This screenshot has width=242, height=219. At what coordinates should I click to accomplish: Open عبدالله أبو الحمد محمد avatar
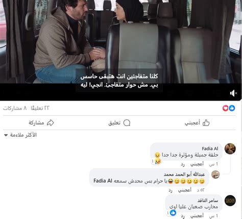coord(215,175)
